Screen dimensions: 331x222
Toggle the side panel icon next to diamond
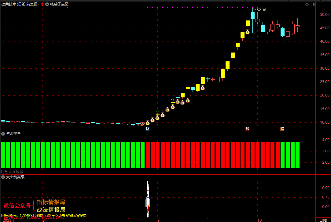click(x=313, y=4)
